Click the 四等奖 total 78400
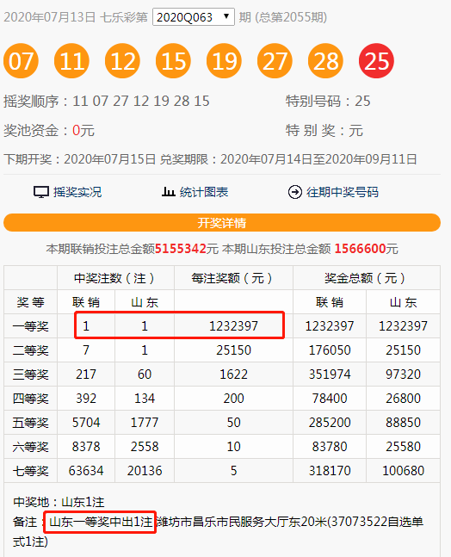The image size is (451, 557). click(x=330, y=399)
